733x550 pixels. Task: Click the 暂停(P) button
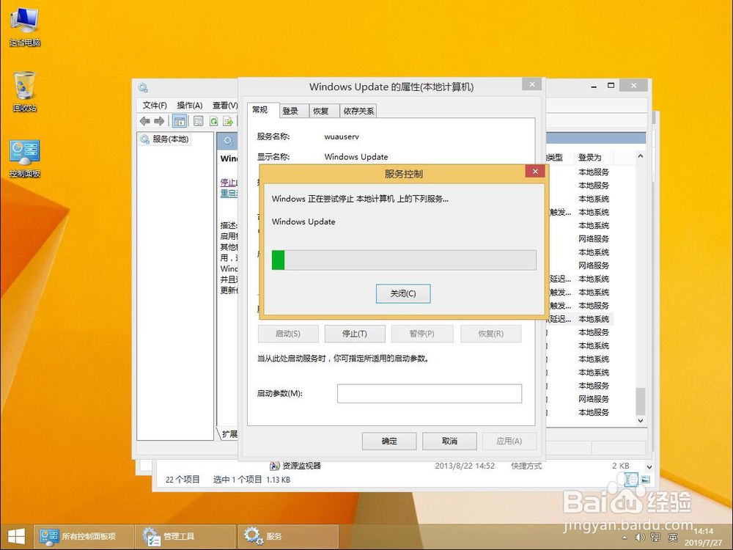pyautogui.click(x=421, y=334)
